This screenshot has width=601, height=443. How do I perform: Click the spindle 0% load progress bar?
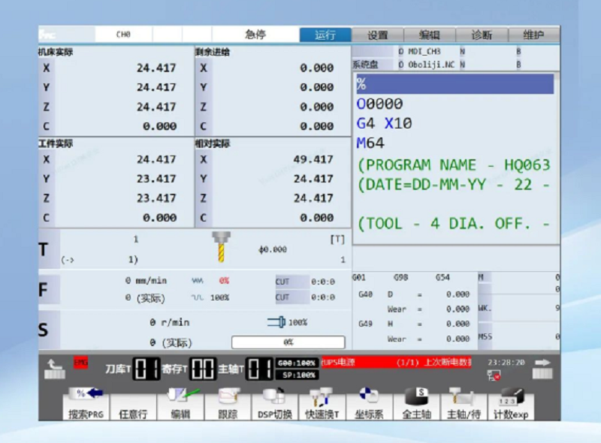pos(288,342)
